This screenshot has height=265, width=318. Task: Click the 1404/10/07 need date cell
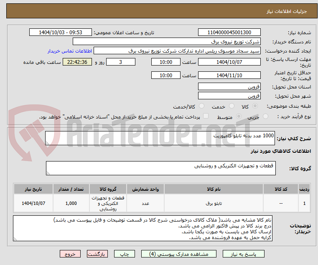click(x=33, y=203)
